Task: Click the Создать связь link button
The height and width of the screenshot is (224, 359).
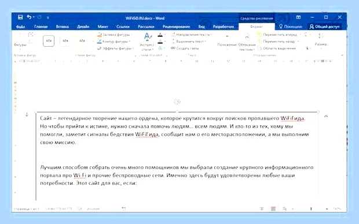Action: [x=185, y=48]
